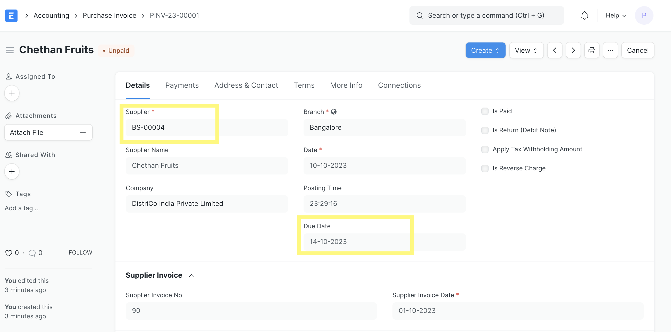Click the globe icon next to Branch
The height and width of the screenshot is (332, 671).
[334, 111]
